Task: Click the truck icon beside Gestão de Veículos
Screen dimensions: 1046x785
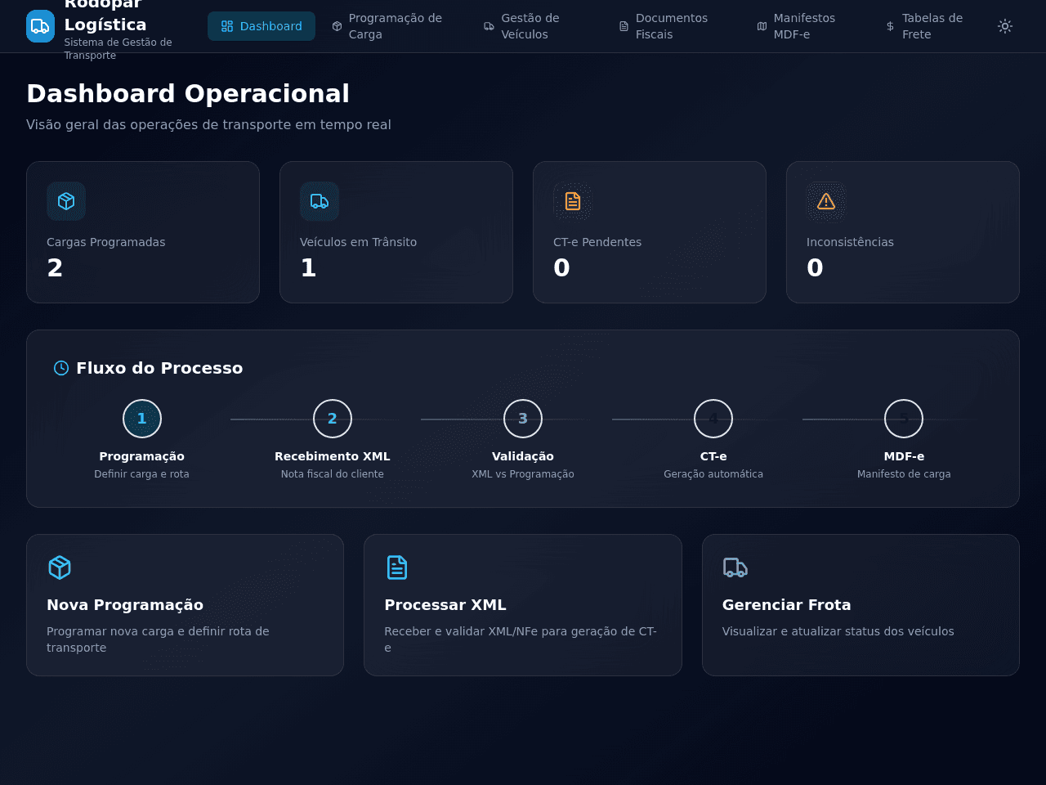Action: (x=489, y=26)
